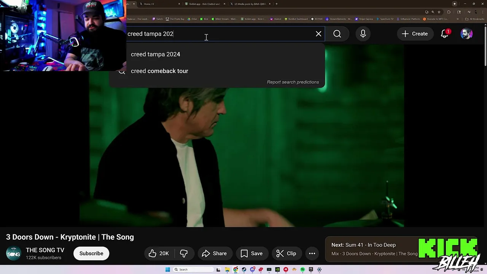Click THE SONG TV channel avatar
Image resolution: width=487 pixels, height=274 pixels.
click(14, 253)
